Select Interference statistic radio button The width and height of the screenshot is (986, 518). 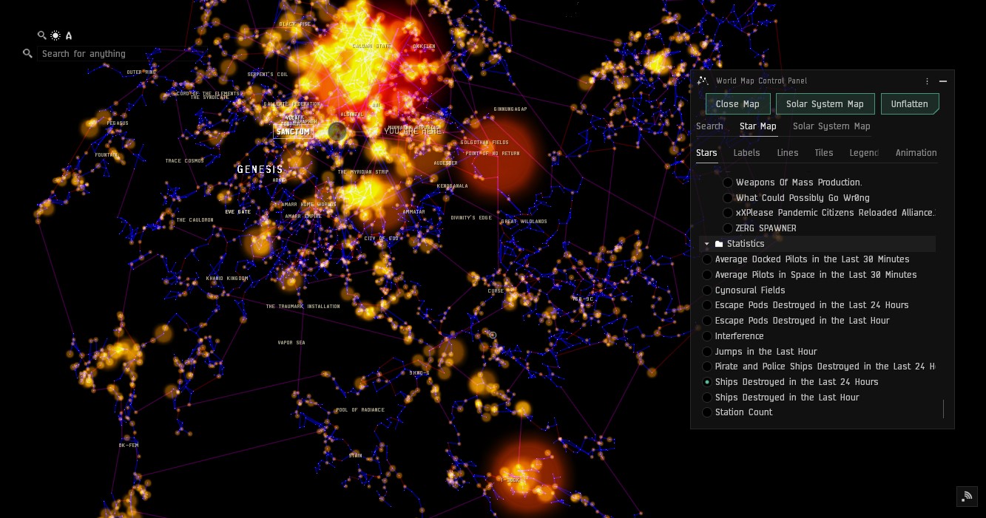pyautogui.click(x=707, y=336)
